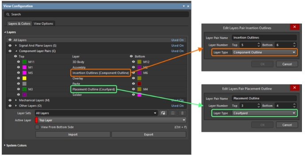This screenshot has width=305, height=160.
Task: Open the dark red bottom Paste swatch
Action: (x=139, y=84)
